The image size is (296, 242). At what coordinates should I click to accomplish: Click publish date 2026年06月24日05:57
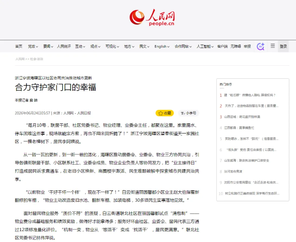click(32, 113)
